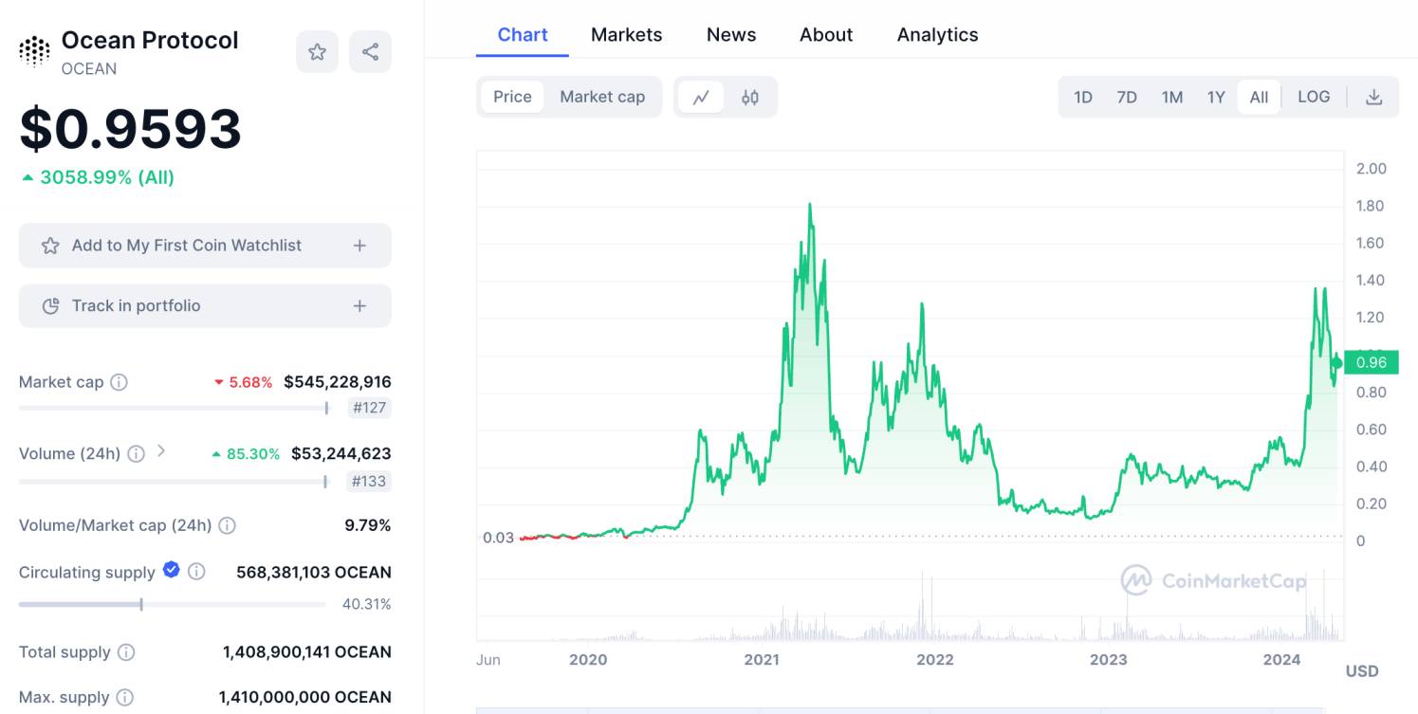Viewport: 1418px width, 714px height.
Task: Switch to candlestick chart view icon
Action: click(x=750, y=97)
